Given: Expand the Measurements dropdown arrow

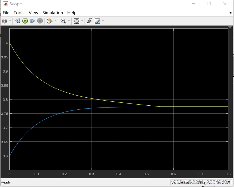Looking at the screenshot, I should pyautogui.click(x=103, y=21).
